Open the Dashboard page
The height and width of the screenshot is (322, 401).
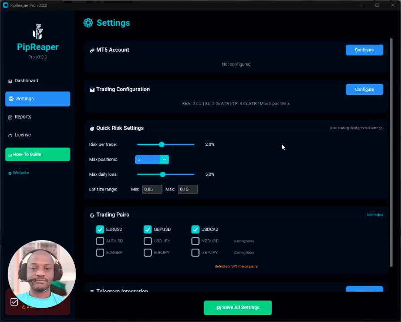(x=38, y=81)
